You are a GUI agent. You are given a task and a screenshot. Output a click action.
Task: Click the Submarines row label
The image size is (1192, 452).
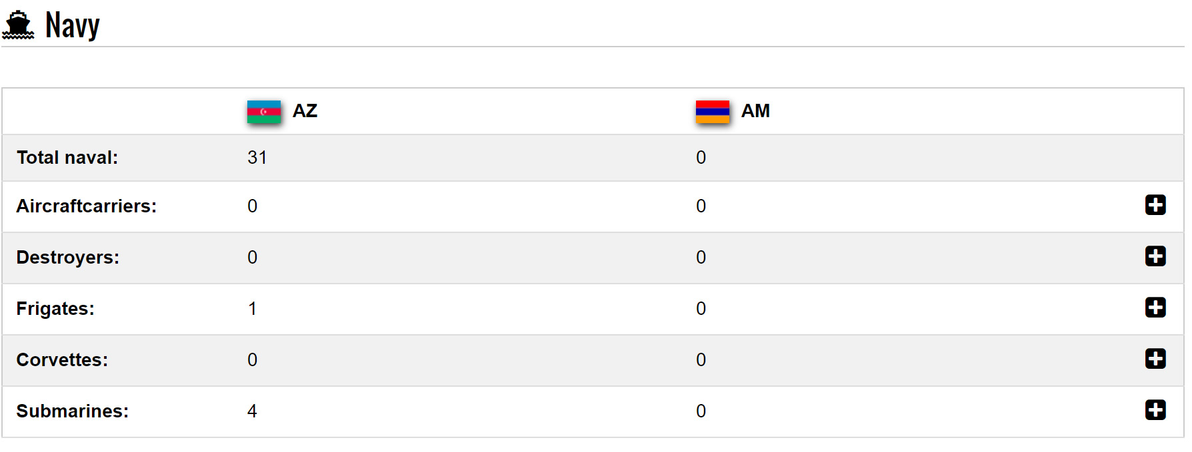[73, 411]
